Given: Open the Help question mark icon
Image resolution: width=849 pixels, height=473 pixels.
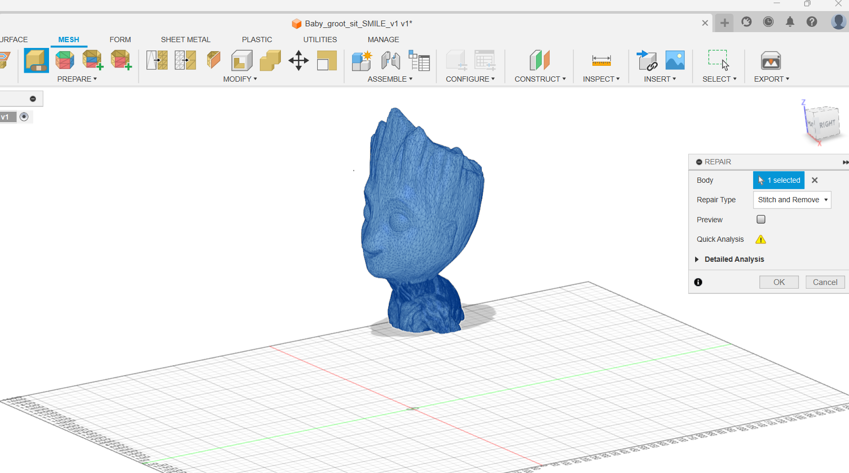Looking at the screenshot, I should coord(812,22).
